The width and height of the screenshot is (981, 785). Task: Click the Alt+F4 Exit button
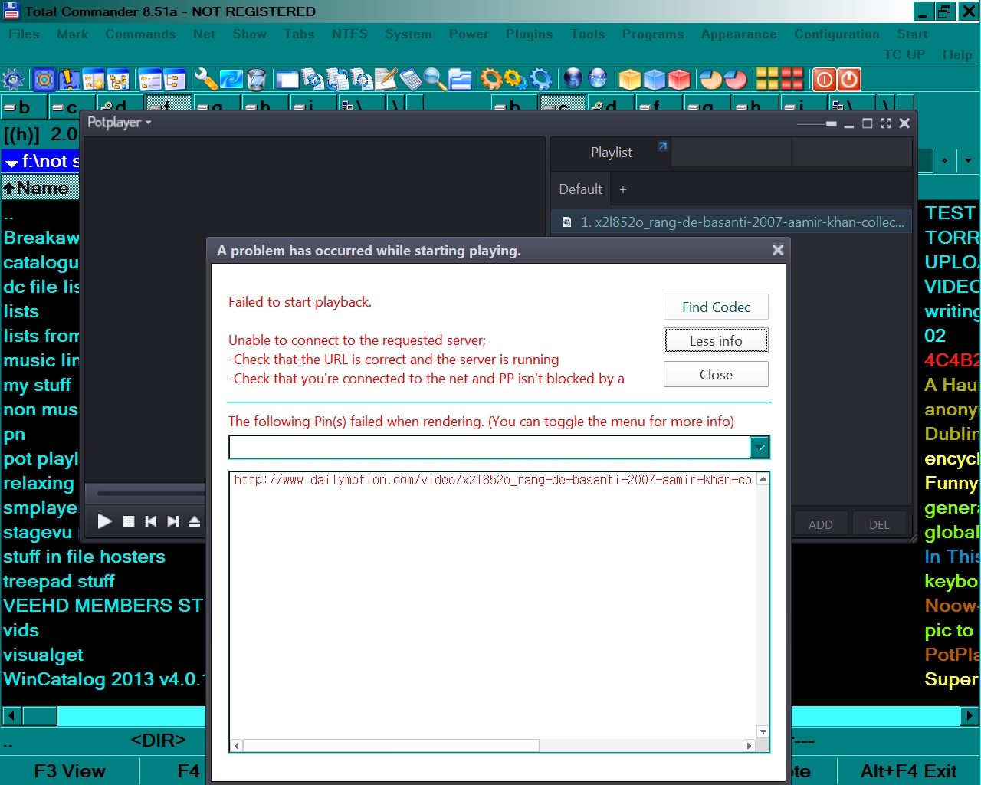pyautogui.click(x=909, y=771)
